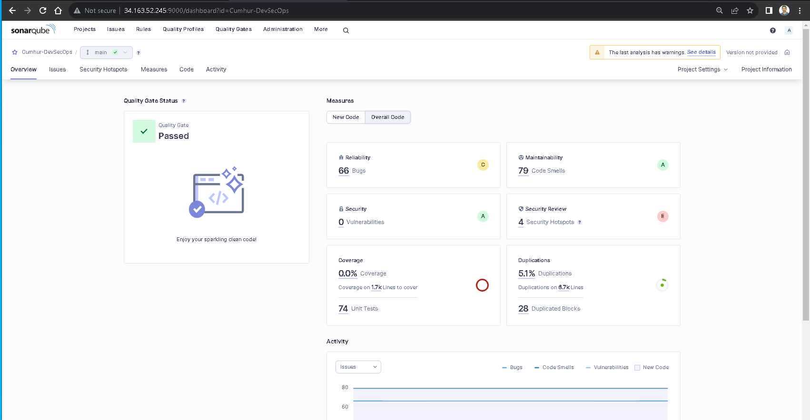
Task: Toggle the browser side panel
Action: click(x=769, y=10)
